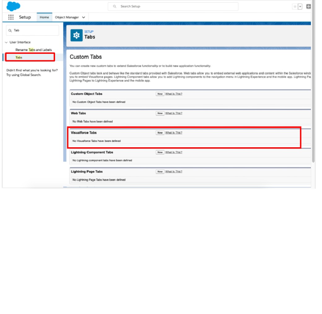Viewport: 322px width, 314px height.
Task: Click New for Visualforce Tabs
Action: (x=160, y=133)
